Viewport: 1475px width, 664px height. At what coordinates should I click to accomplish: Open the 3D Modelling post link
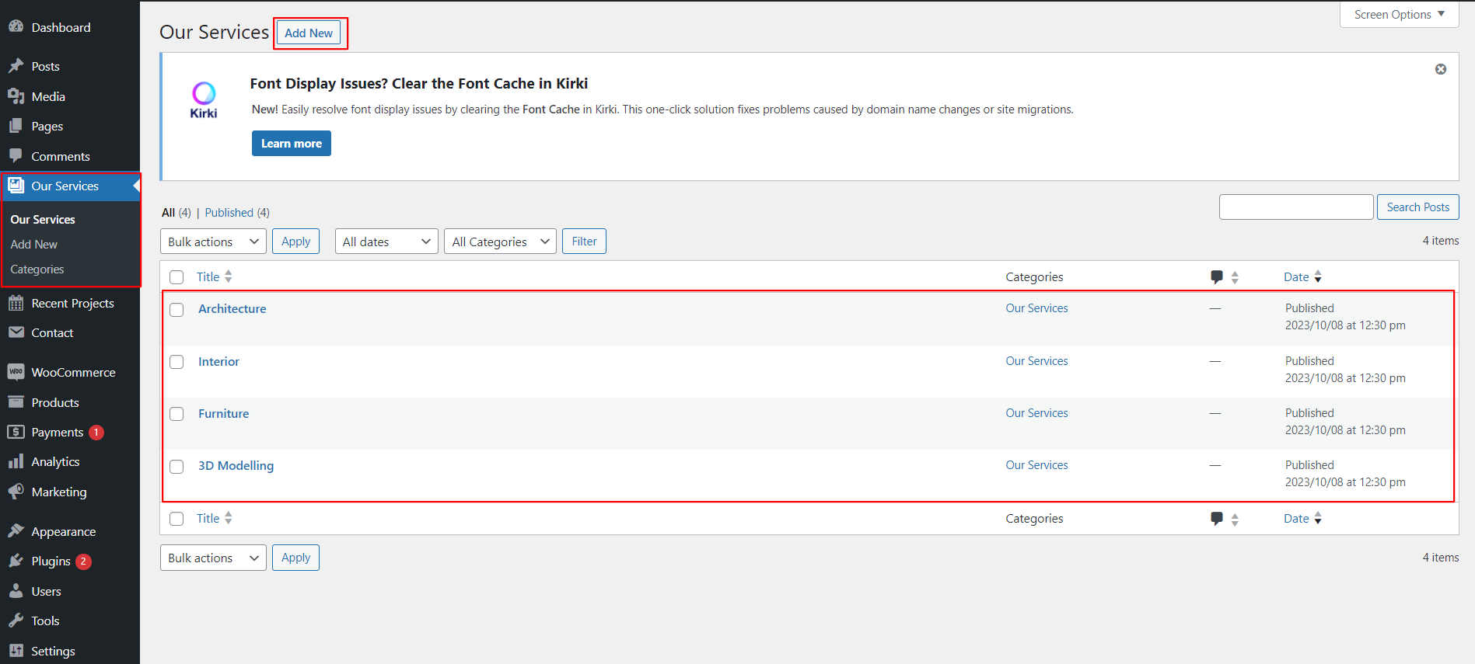point(236,465)
